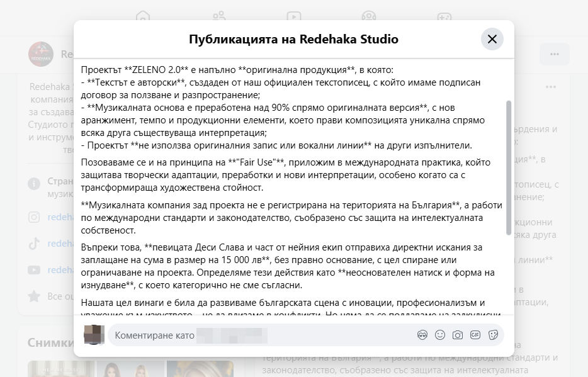Open commenter profile picture thumbnail
Screen dimensions: 588x377
(94, 335)
